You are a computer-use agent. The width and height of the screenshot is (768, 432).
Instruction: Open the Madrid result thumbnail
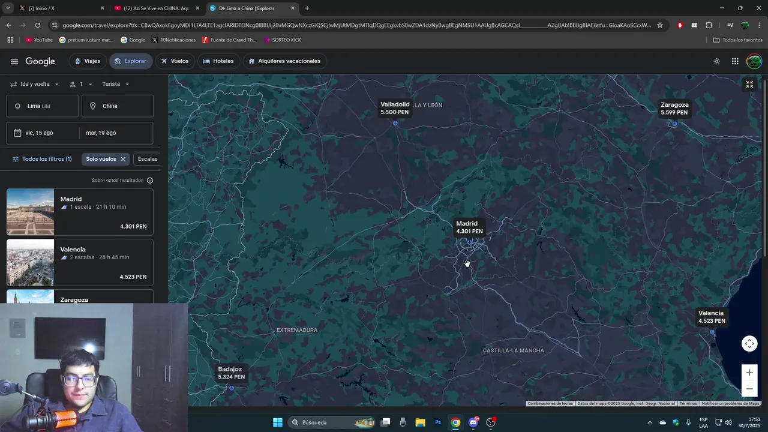[x=30, y=212]
